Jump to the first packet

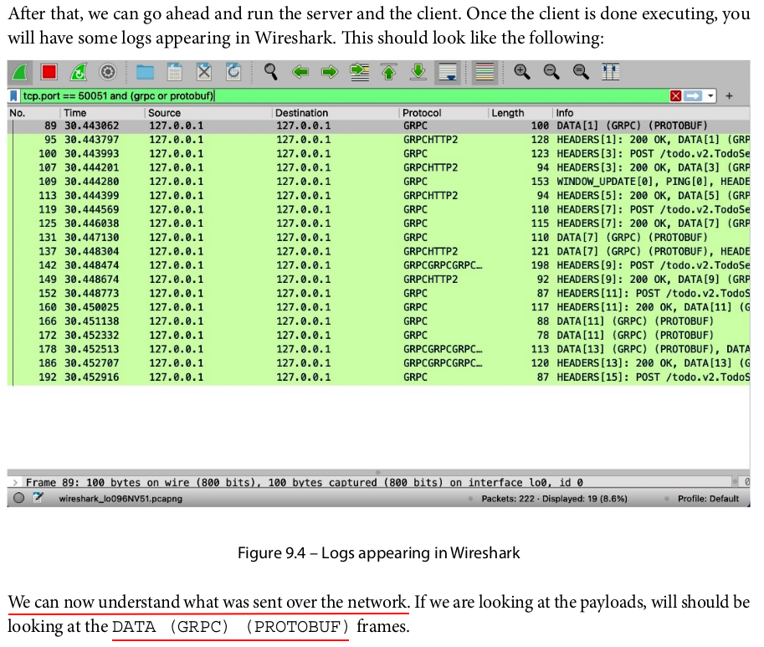[389, 73]
